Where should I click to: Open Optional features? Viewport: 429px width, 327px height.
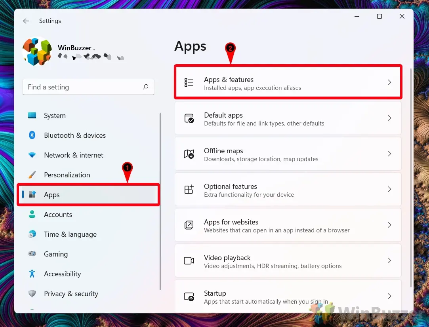(288, 189)
